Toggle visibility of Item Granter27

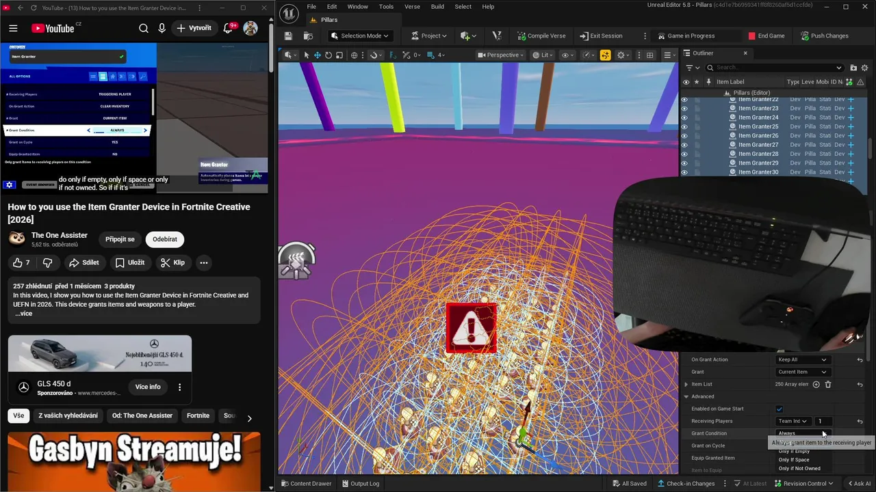684,145
